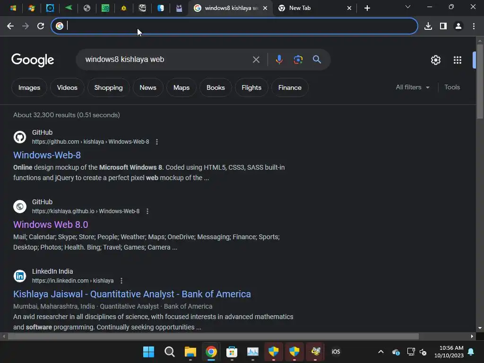Open the pinned tab with Finder face icon
This screenshot has height=363, width=484.
coord(161,8)
